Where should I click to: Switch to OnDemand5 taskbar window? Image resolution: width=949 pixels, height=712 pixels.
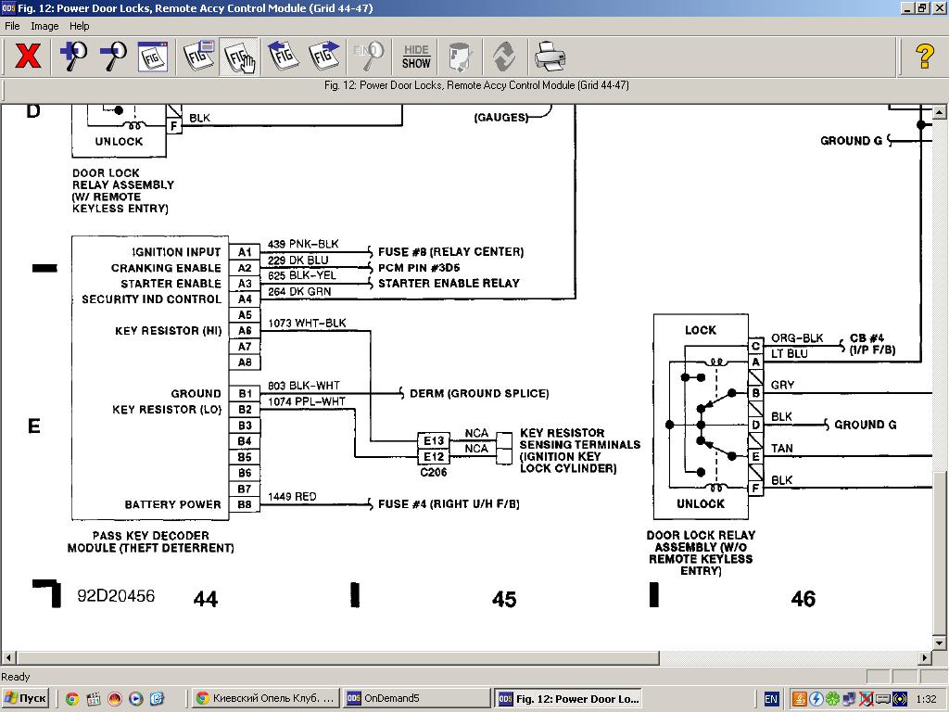pyautogui.click(x=415, y=699)
